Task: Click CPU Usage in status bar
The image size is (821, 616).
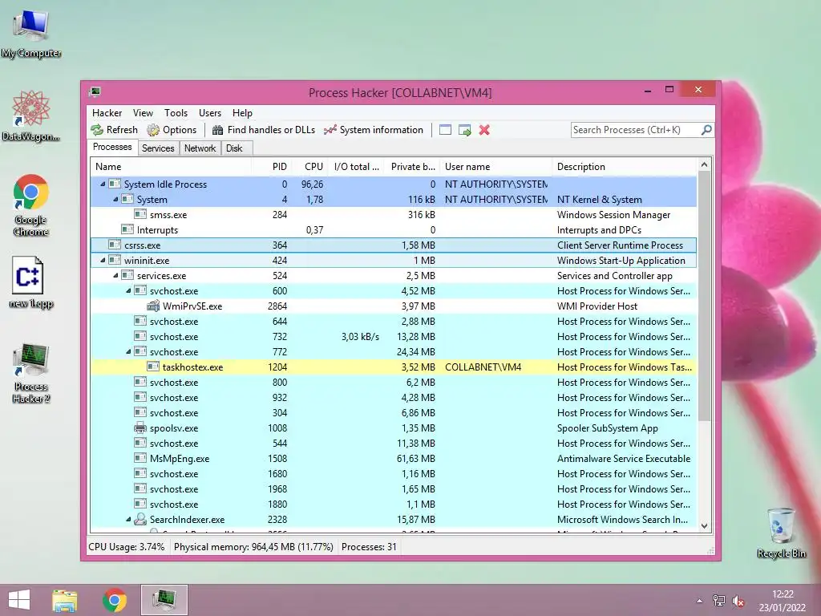Action: coord(126,547)
